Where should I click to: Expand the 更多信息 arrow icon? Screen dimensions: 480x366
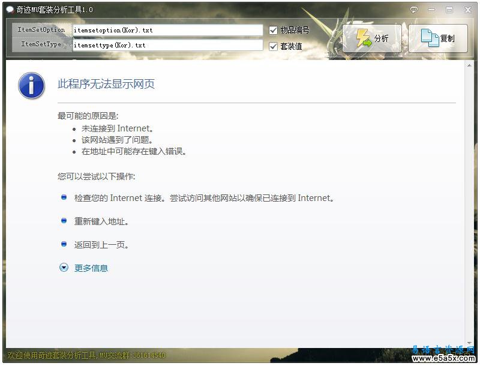coord(64,268)
